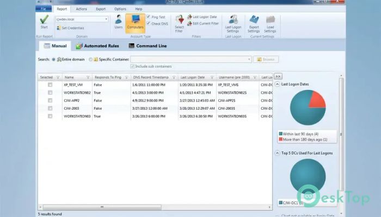Viewport: 381px width, 217px height.
Task: Collapse the Last Logon Dates chart section
Action: (277, 84)
